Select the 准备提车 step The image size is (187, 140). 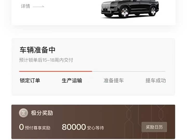[114, 80]
